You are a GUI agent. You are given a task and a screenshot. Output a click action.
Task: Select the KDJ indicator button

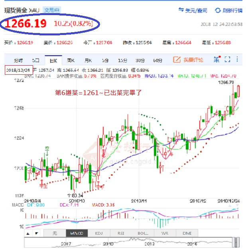click(x=99, y=233)
